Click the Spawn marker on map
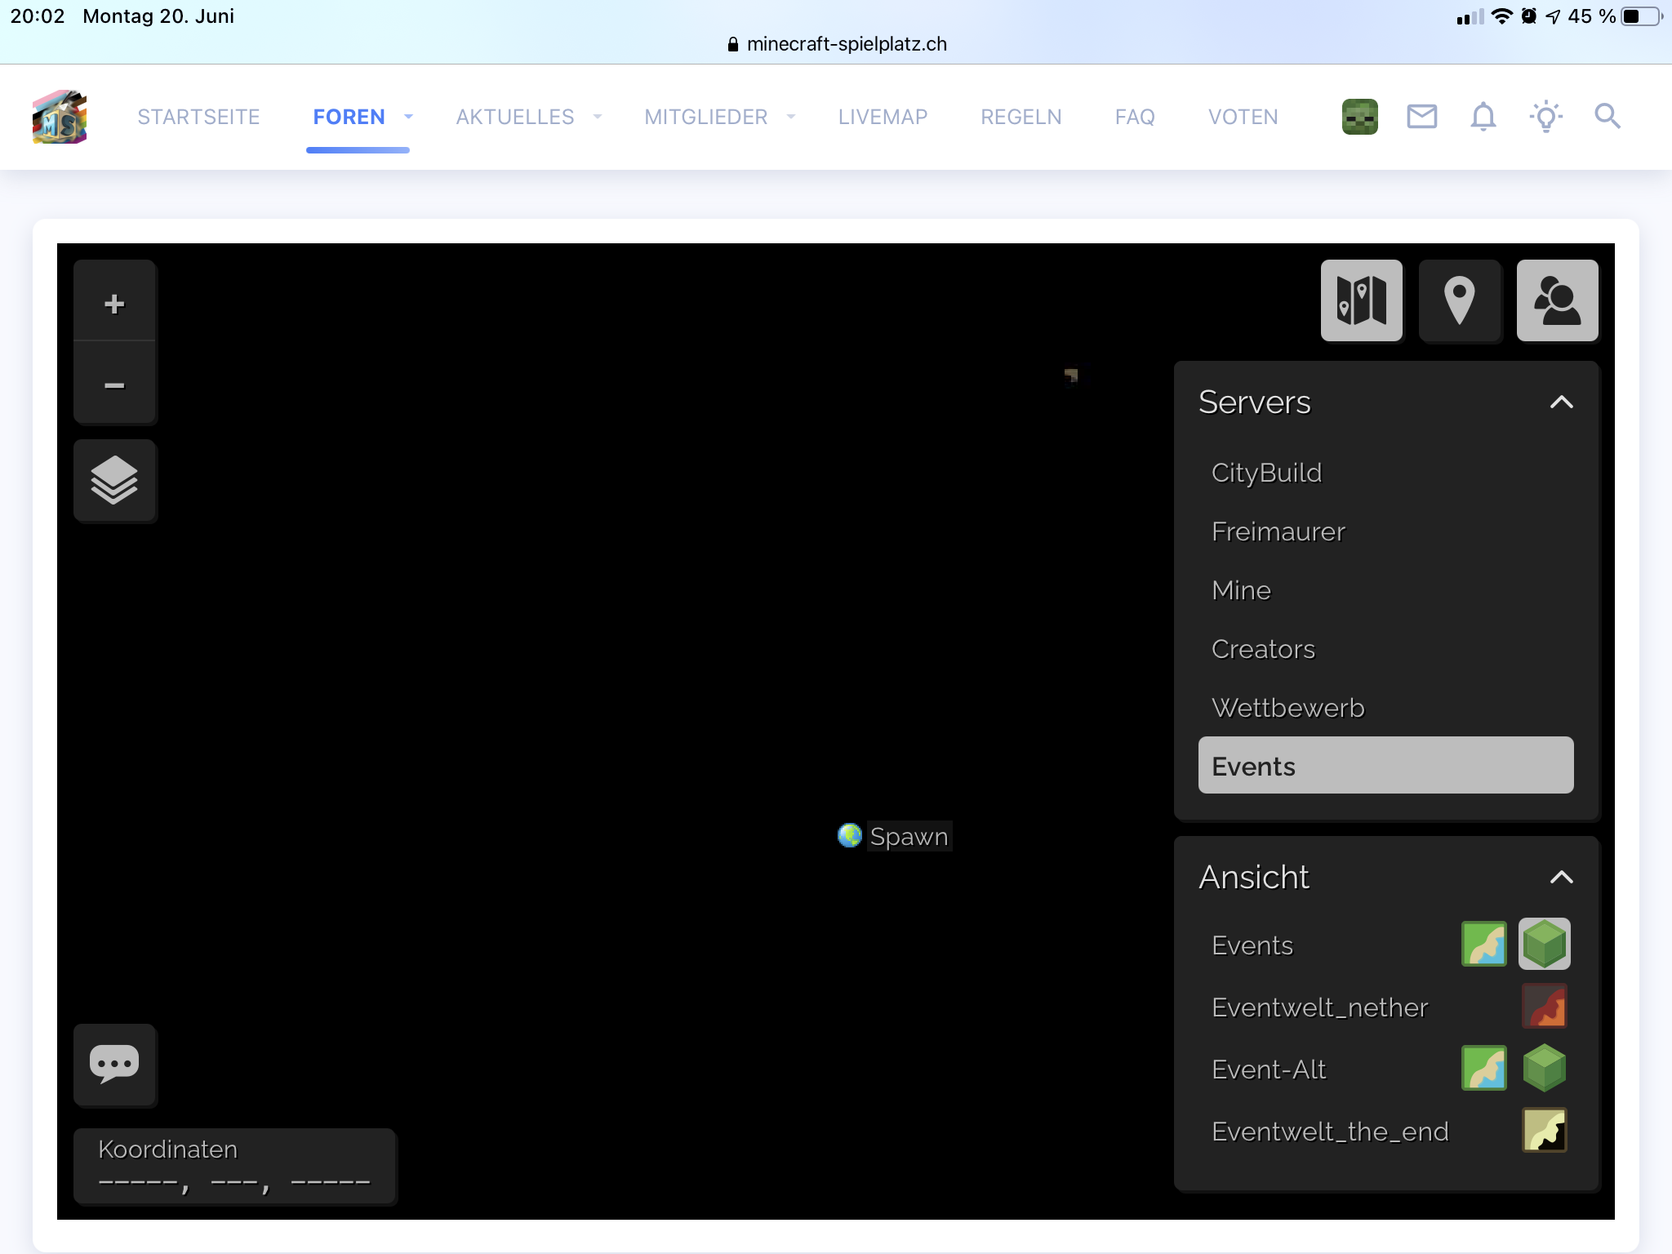The image size is (1672, 1254). point(850,835)
